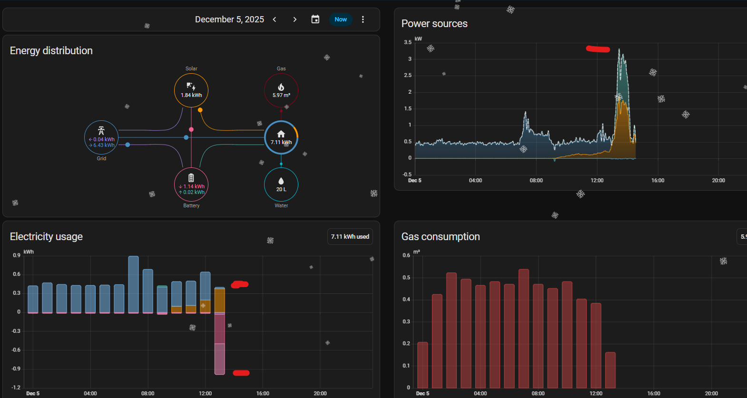Screen dimensions: 747x398
Task: Select the Gas node showing 5.97 m³
Action: pos(281,90)
